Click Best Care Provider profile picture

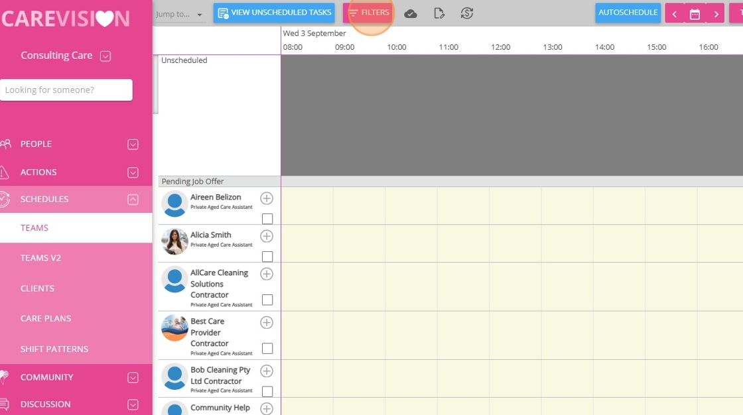click(x=174, y=328)
